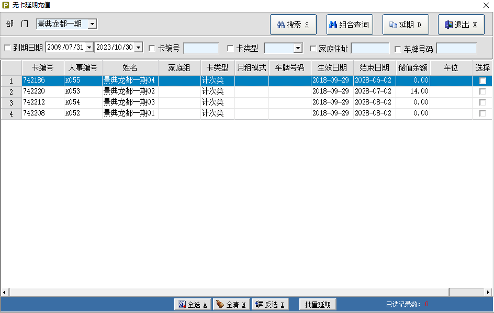Image resolution: width=494 pixels, height=313 pixels.
Task: Click the 退出 exit button
Action: (461, 25)
